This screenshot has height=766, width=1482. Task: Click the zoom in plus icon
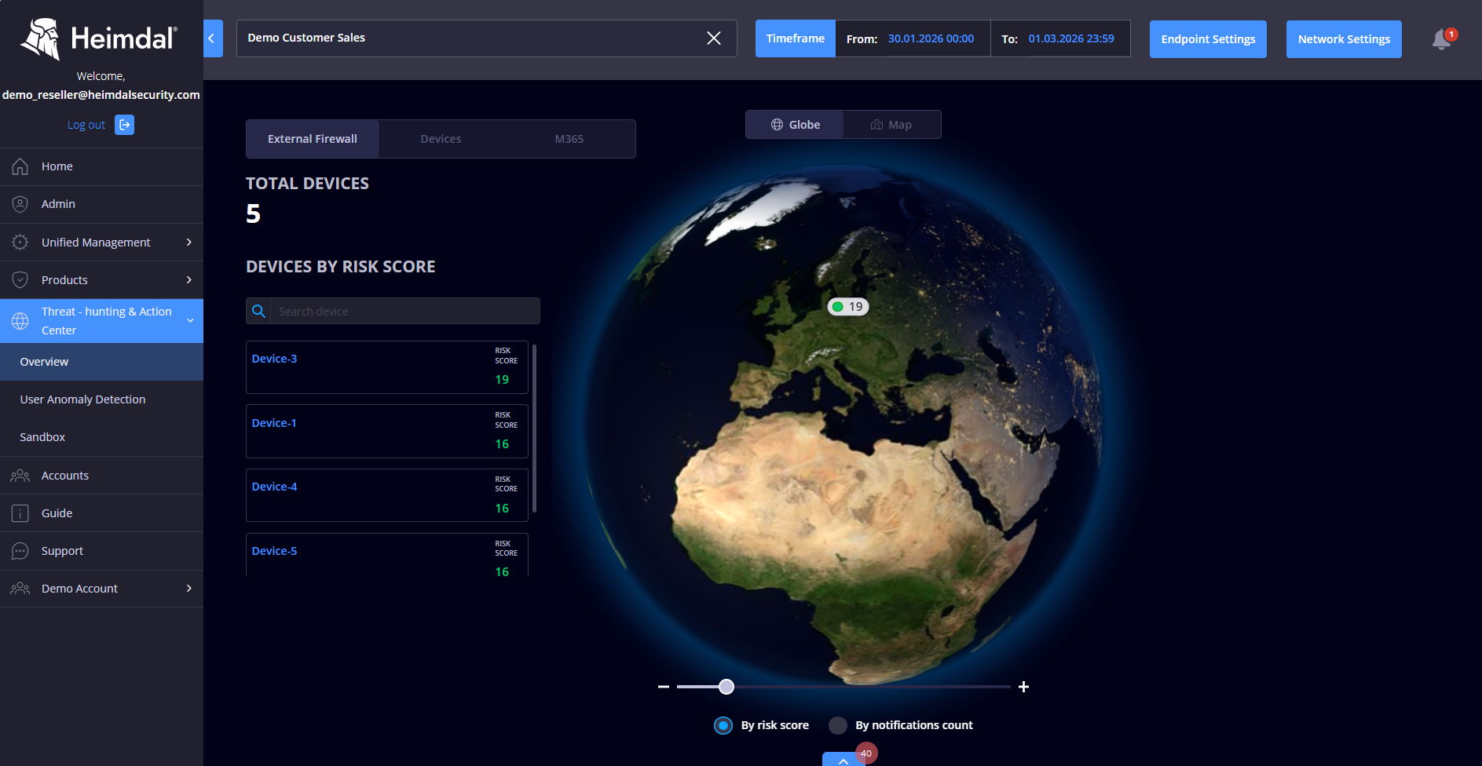pyautogui.click(x=1023, y=687)
